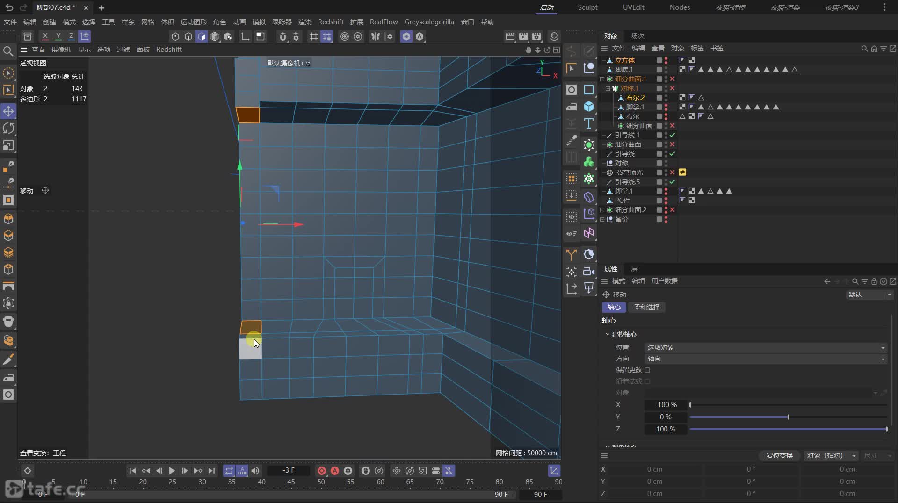Click the magnifier search icon at top left
The height and width of the screenshot is (503, 898).
[8, 51]
